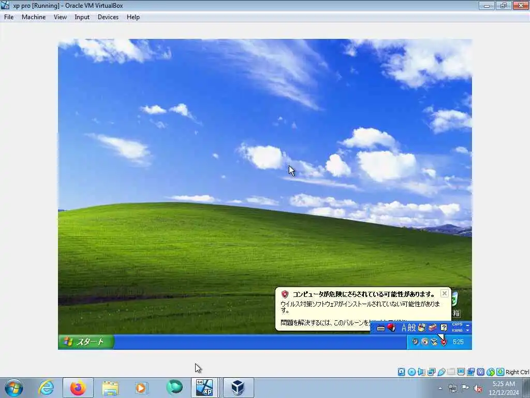Open the IME Pad icon in language bar
Screen dimensions: 530x398
click(x=422, y=328)
